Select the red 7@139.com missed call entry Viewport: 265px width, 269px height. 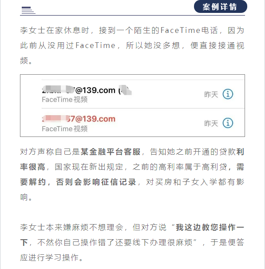click(x=143, y=123)
